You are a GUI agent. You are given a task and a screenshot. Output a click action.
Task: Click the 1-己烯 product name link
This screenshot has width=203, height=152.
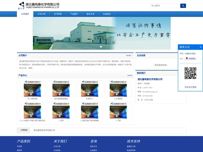tap(61, 120)
